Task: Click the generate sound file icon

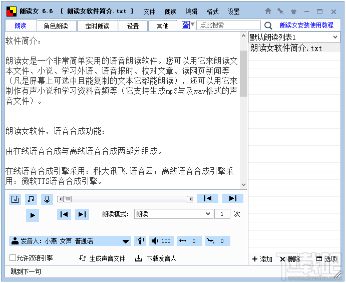Action: pyautogui.click(x=83, y=258)
